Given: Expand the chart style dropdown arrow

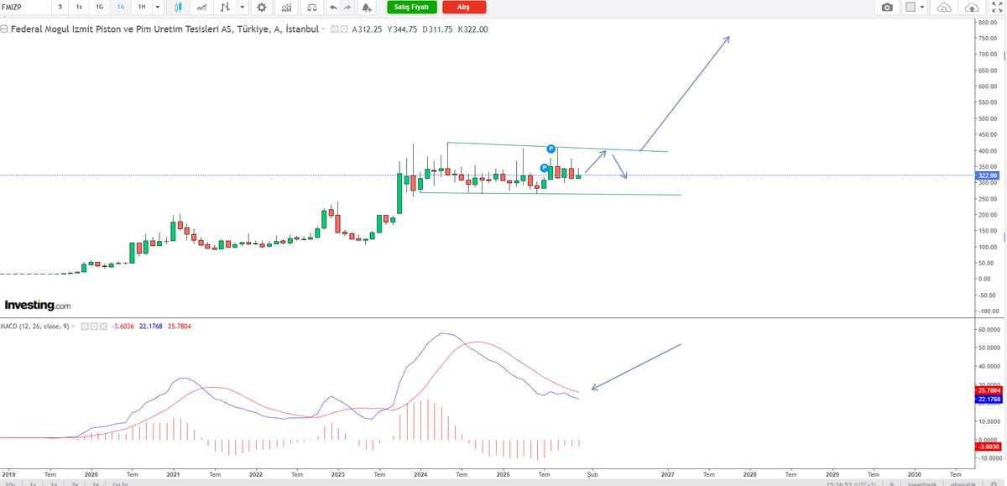Looking at the screenshot, I should [x=243, y=7].
